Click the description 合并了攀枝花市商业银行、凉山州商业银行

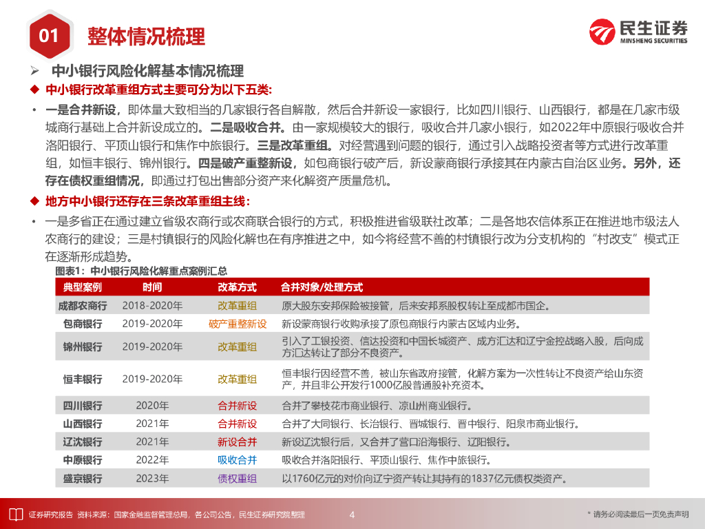(377, 406)
